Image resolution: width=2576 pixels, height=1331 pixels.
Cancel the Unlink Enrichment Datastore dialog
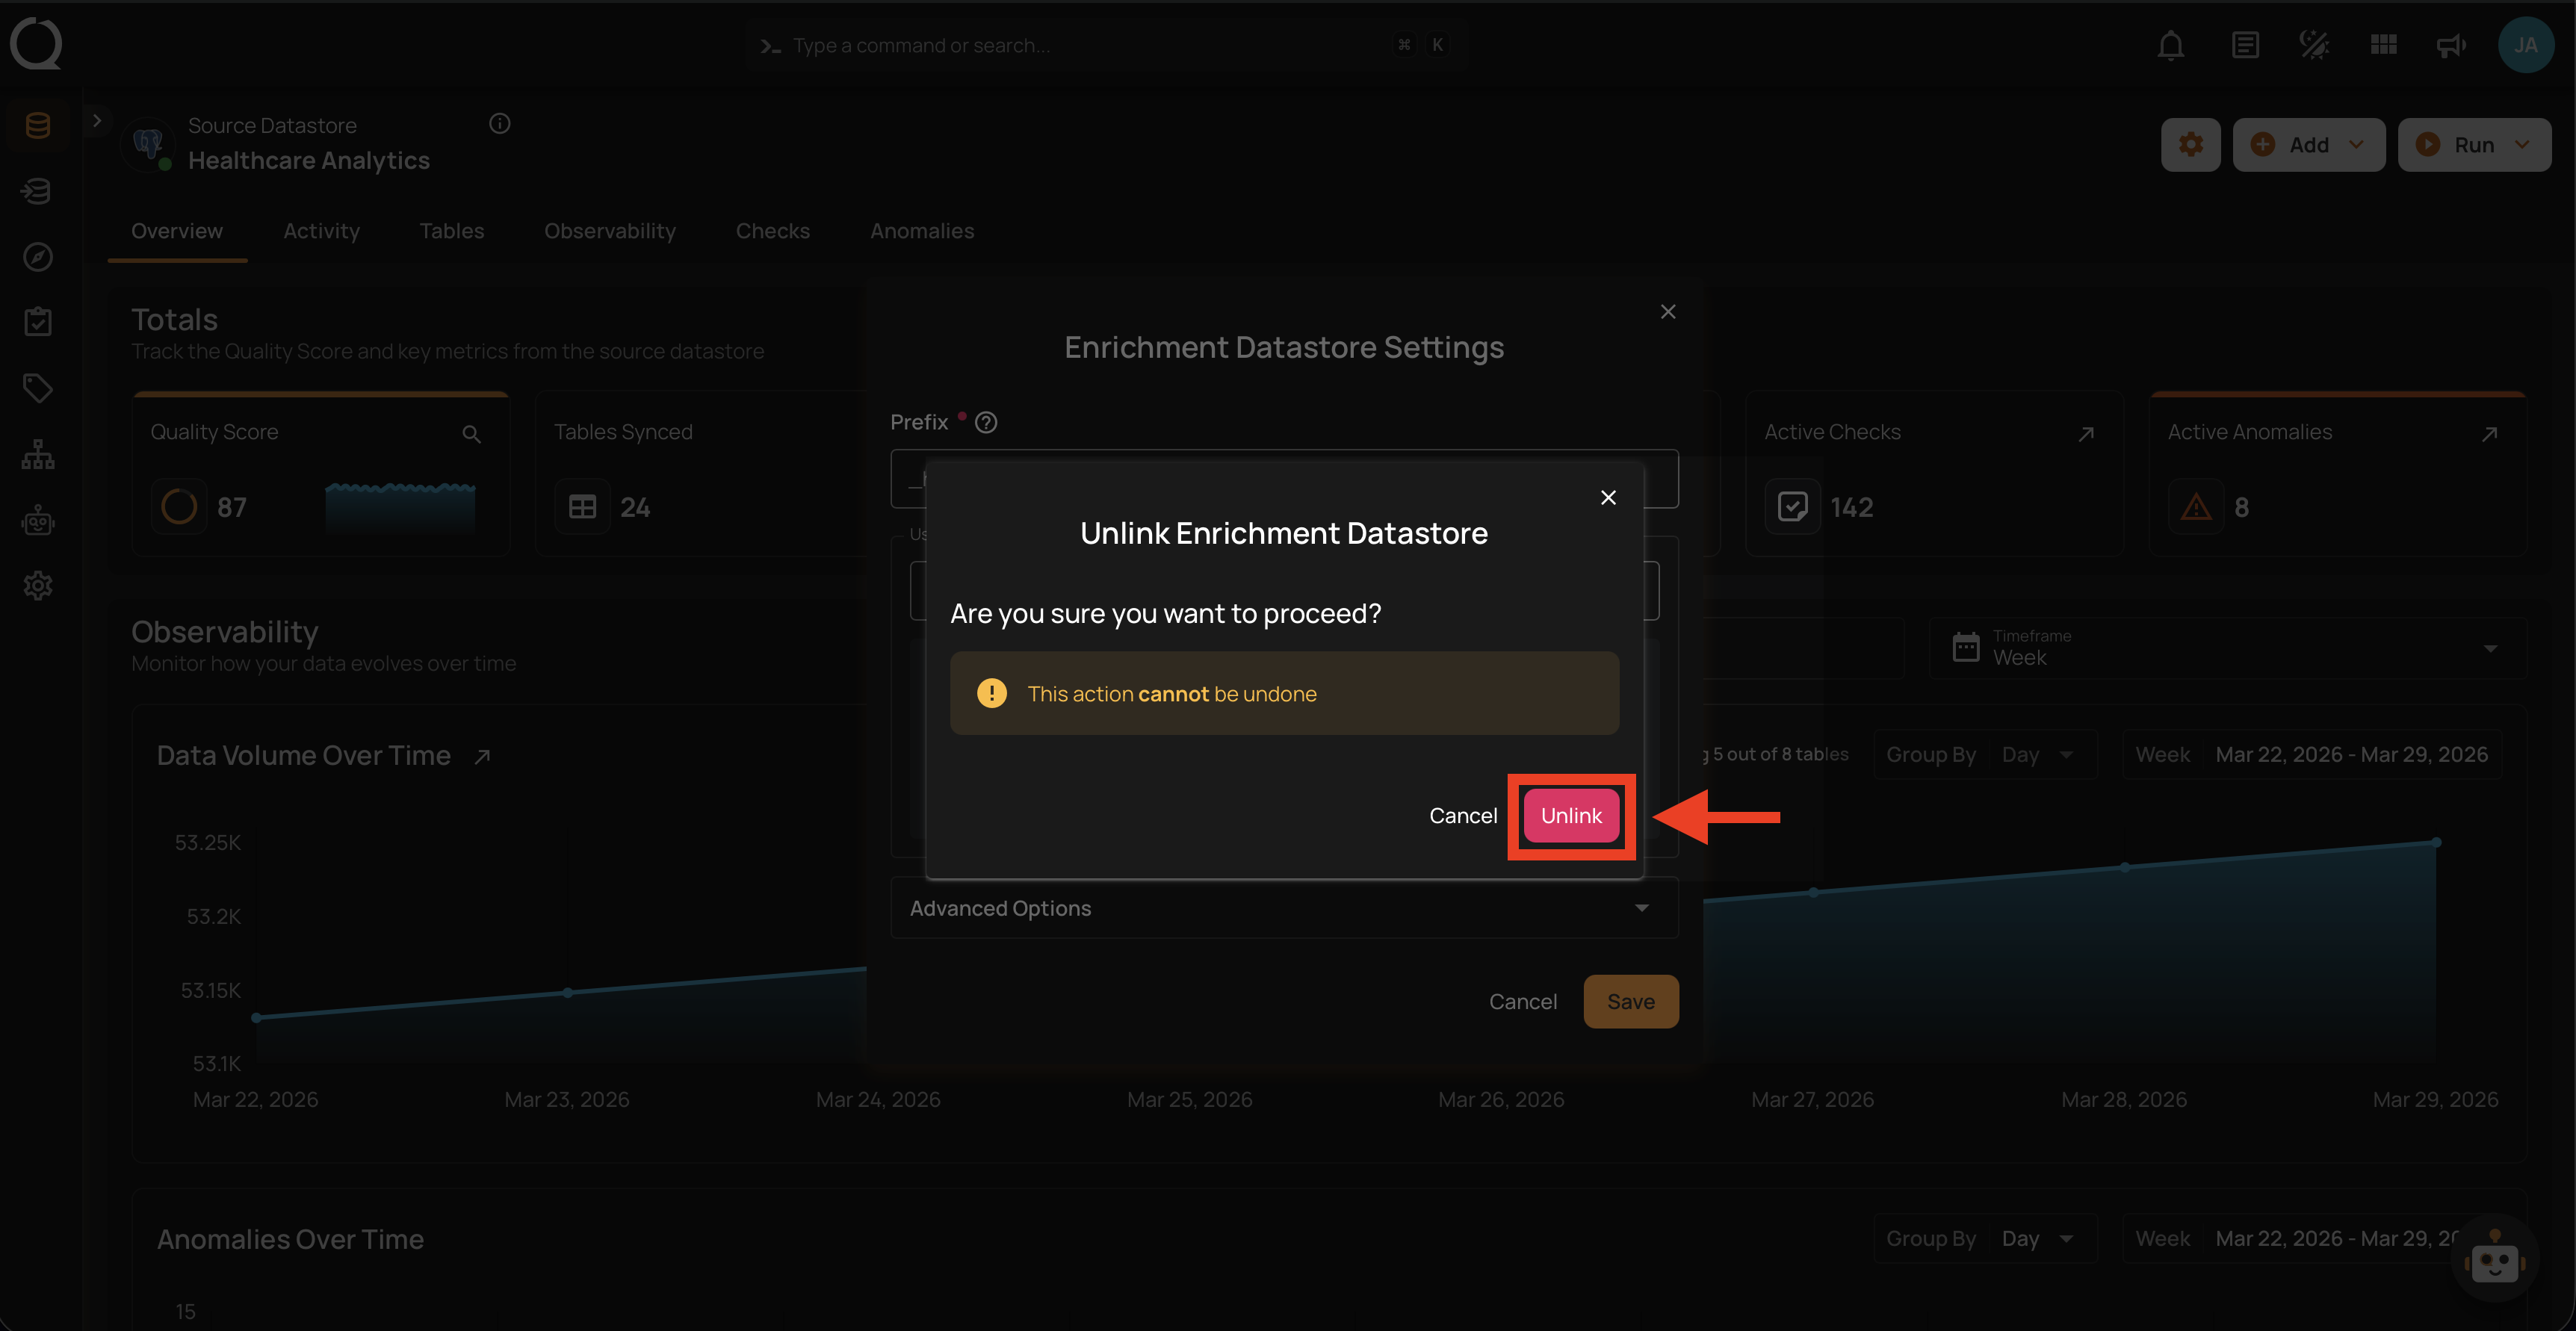tap(1462, 816)
